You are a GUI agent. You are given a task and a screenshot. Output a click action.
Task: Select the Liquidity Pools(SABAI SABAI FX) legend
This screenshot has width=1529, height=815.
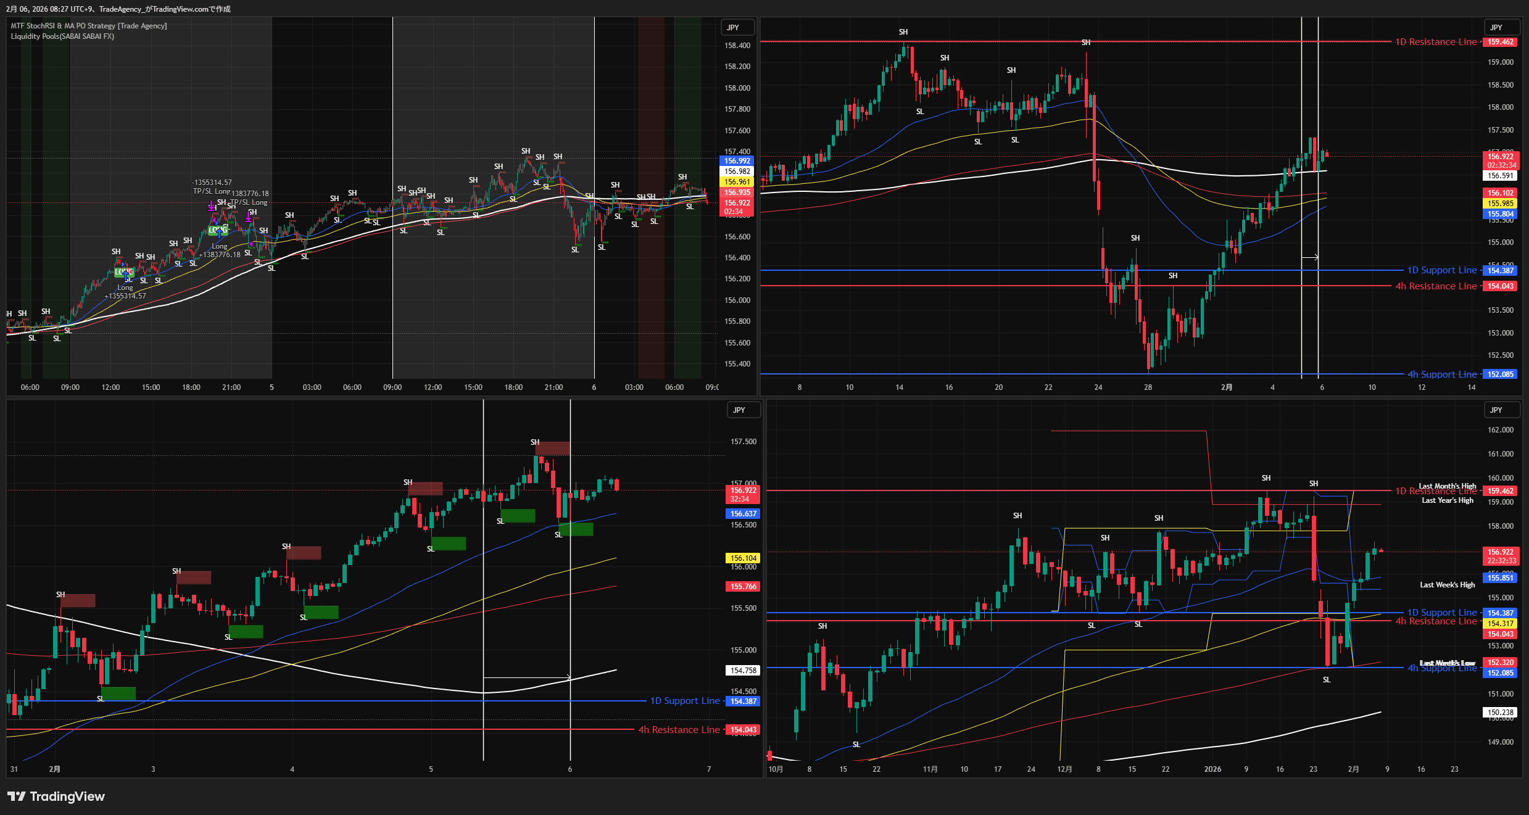(x=62, y=36)
